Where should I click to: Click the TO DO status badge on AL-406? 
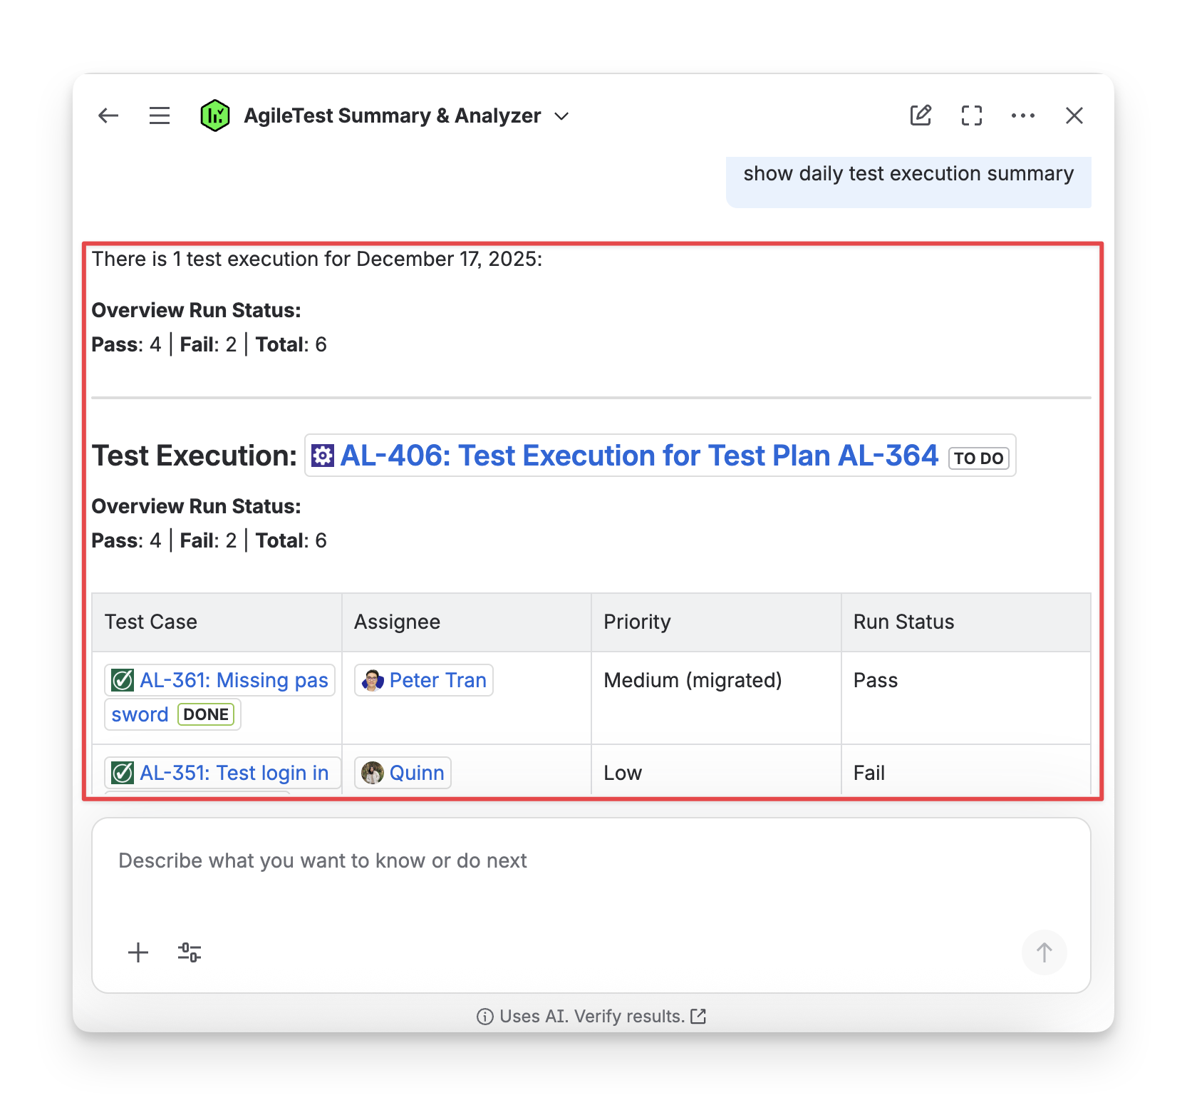[x=978, y=458]
